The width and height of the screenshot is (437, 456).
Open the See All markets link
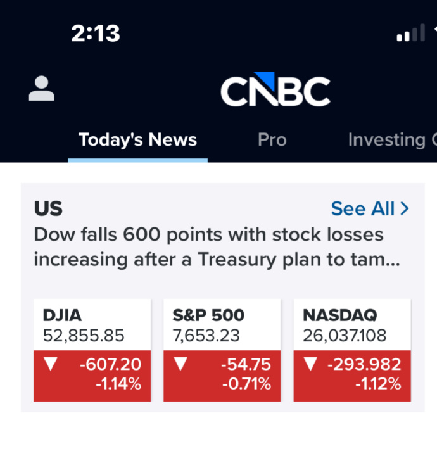[x=370, y=208]
